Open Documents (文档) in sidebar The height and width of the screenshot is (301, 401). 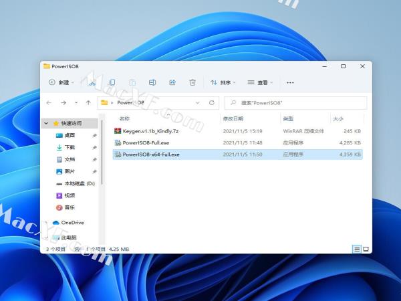click(70, 159)
